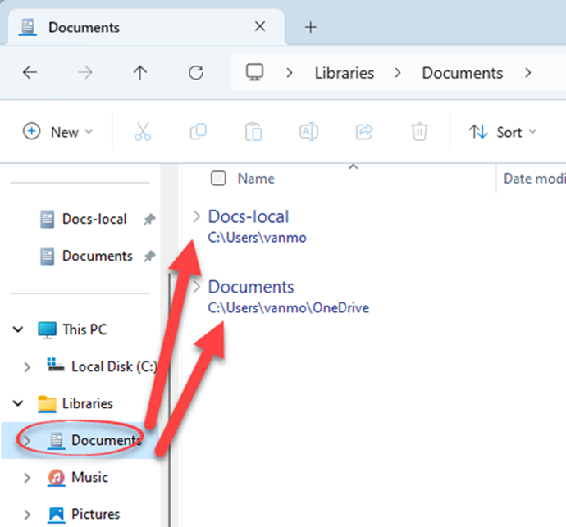This screenshot has width=566, height=527.
Task: Sort by the Name column header
Action: pyautogui.click(x=256, y=179)
